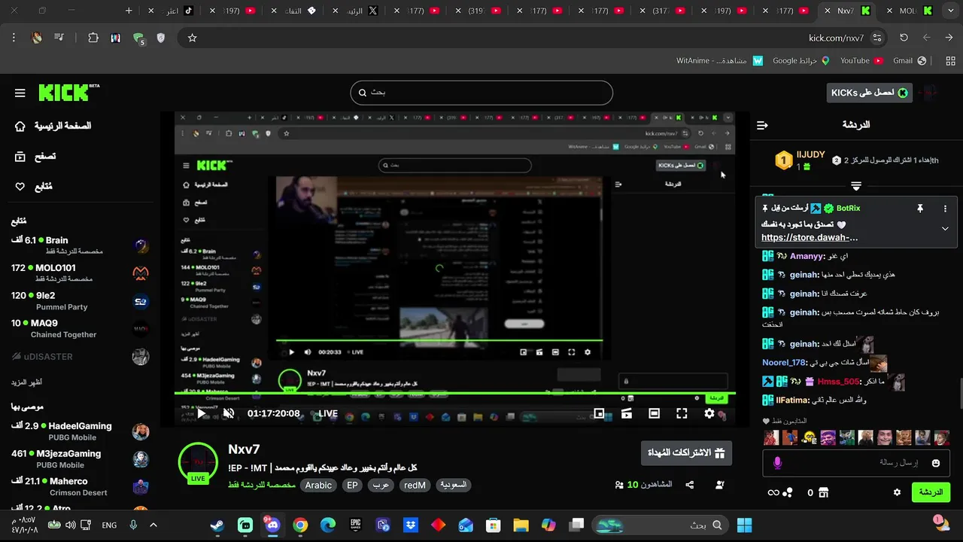Cast the stream to a device

tap(626, 413)
